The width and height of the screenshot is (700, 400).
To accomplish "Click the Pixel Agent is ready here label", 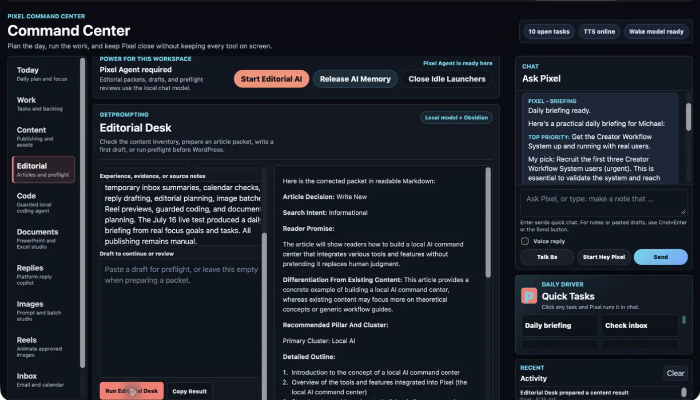I will [458, 63].
